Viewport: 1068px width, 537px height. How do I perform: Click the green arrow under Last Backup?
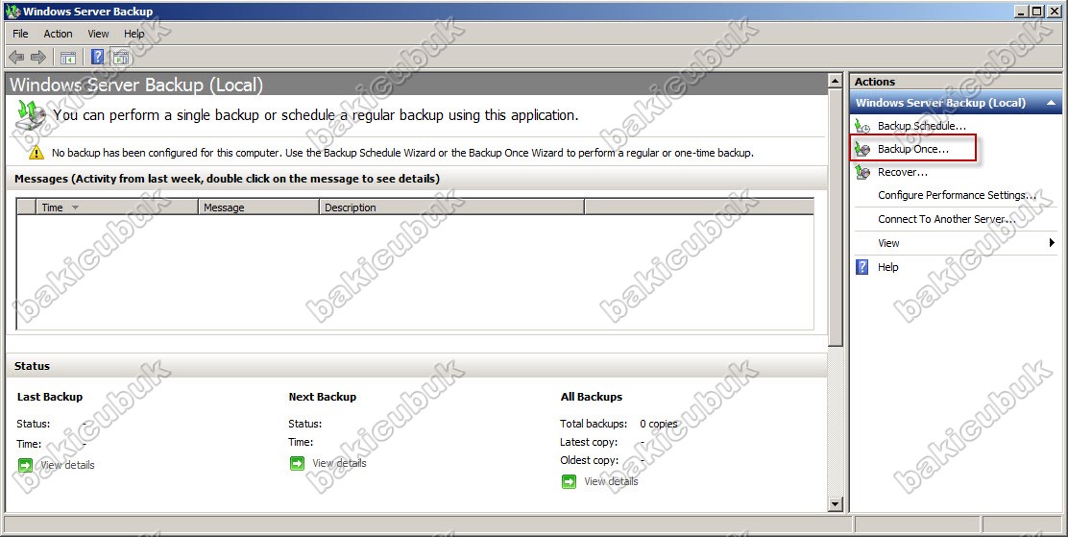[x=25, y=465]
